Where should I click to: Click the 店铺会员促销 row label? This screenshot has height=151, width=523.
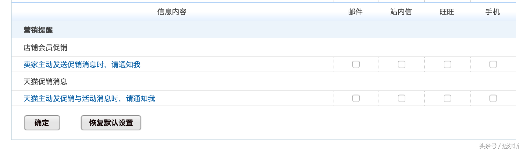tap(45, 48)
